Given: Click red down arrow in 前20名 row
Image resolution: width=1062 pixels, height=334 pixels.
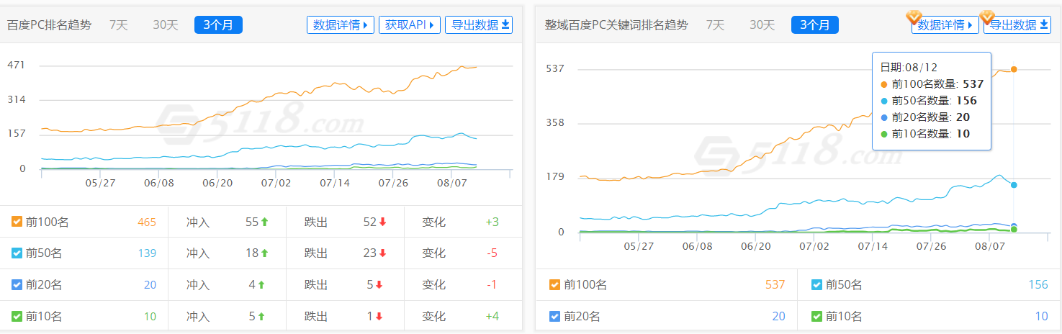Looking at the screenshot, I should [379, 284].
